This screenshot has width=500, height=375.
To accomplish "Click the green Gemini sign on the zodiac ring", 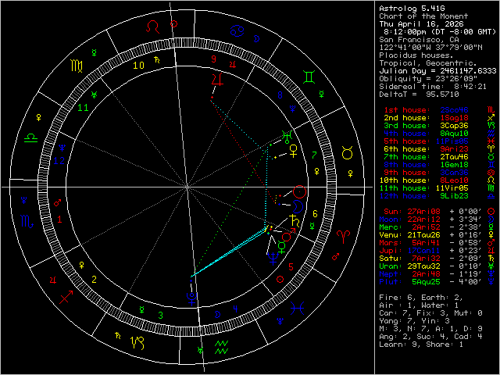I will 309,77.
